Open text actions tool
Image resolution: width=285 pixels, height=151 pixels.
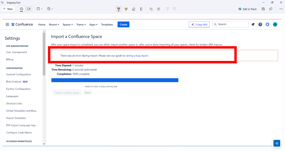(159, 9)
